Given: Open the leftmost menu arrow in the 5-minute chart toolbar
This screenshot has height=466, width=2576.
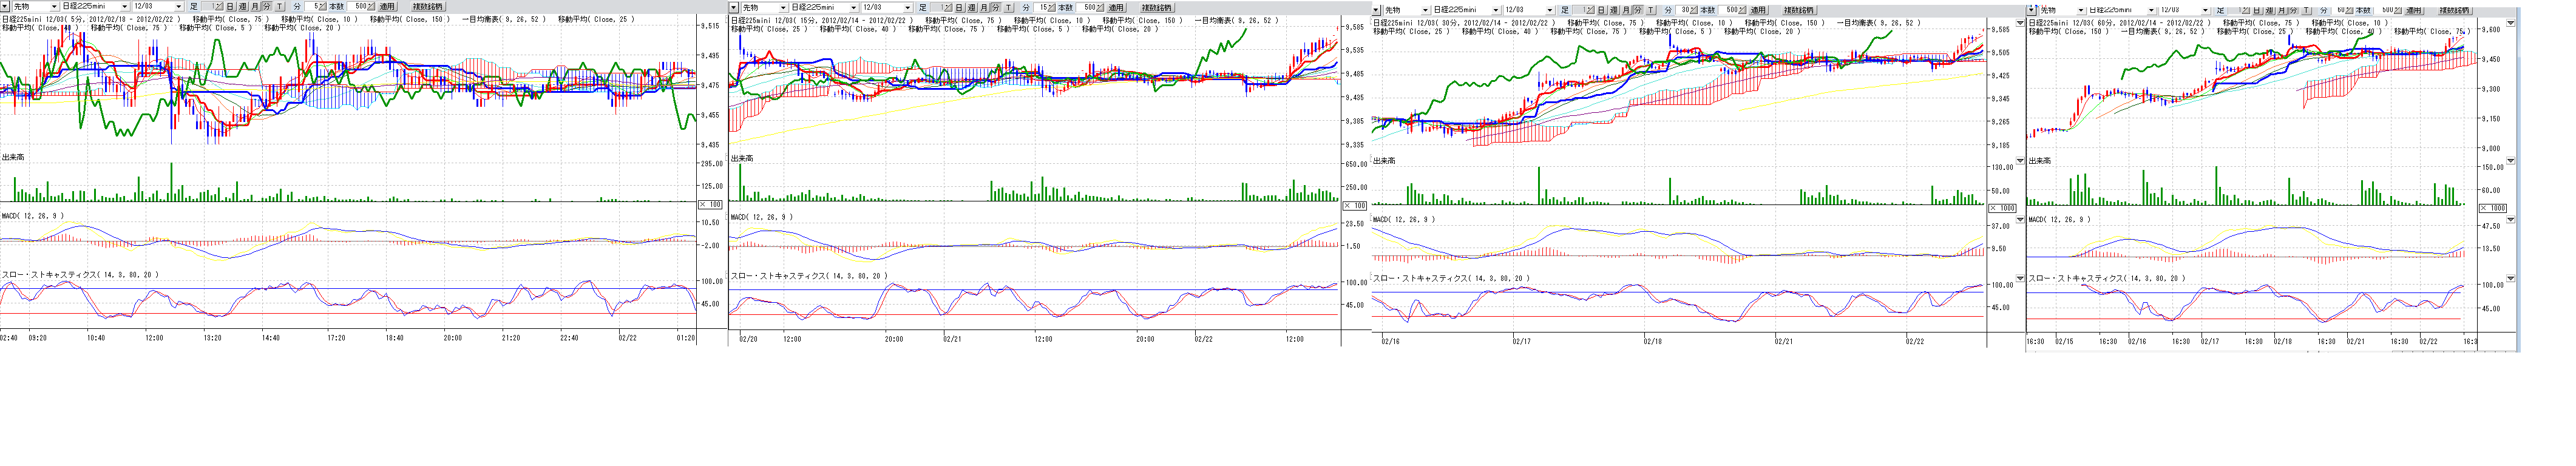Looking at the screenshot, I should tap(5, 7).
